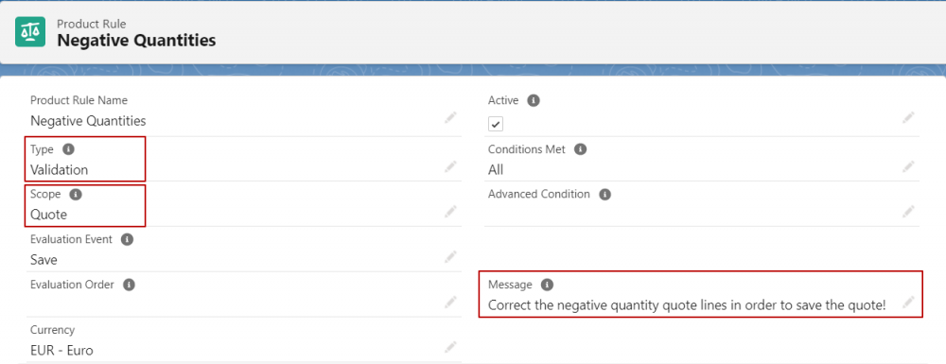Edit the Type field via pencil
The image size is (946, 364).
[450, 166]
